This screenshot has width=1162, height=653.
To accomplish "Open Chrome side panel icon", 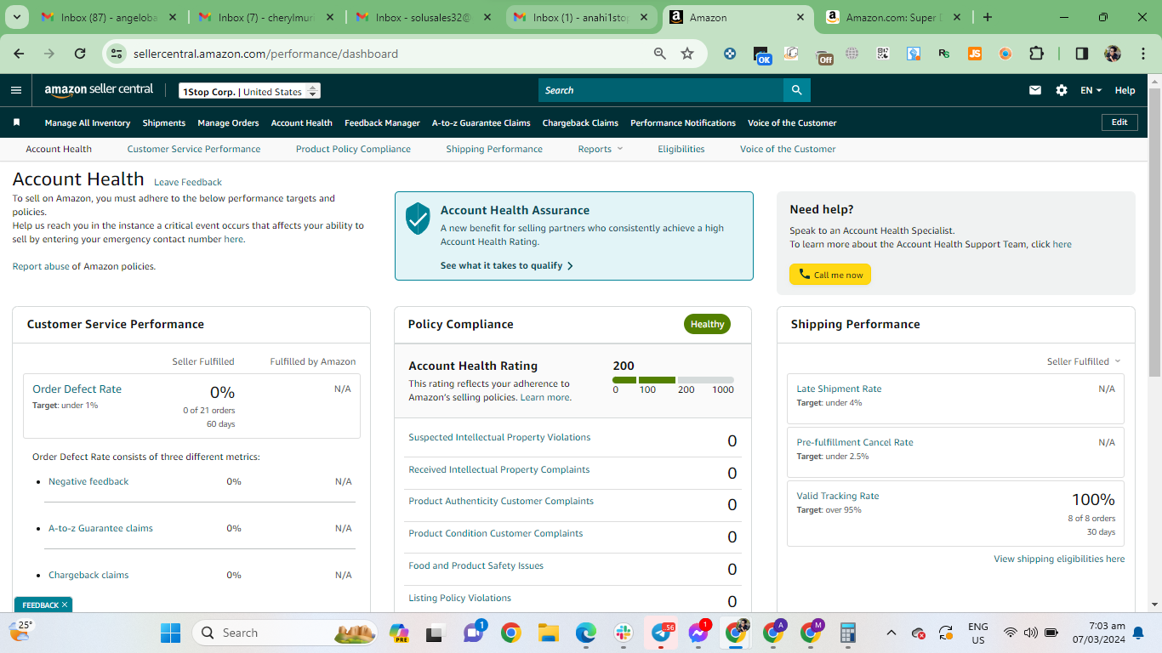I will tap(1082, 54).
